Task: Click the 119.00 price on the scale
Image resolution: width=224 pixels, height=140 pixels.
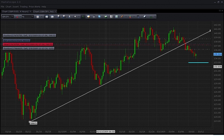Action: coord(217,121)
